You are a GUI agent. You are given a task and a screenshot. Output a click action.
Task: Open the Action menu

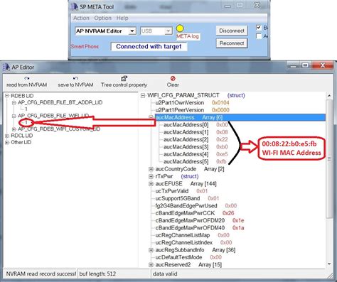[x=81, y=18]
